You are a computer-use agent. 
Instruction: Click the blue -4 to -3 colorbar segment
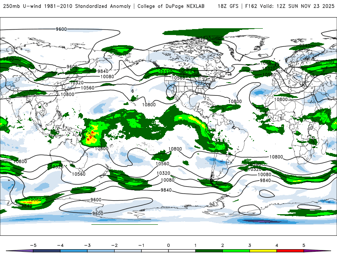click(74, 251)
